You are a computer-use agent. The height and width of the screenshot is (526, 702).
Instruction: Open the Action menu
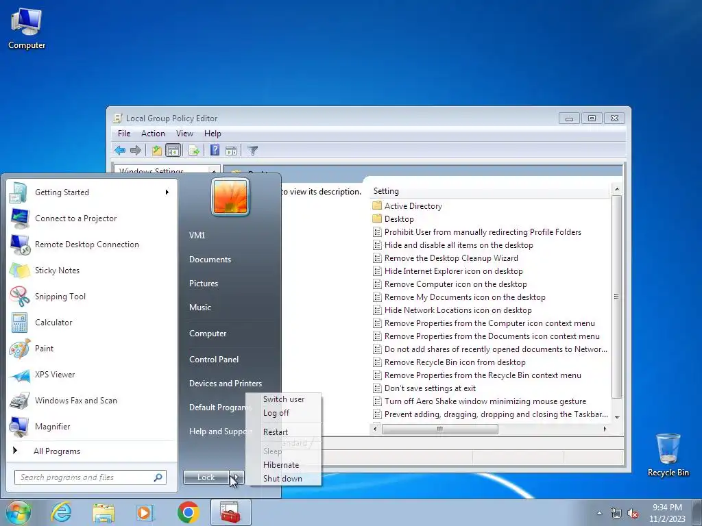[153, 134]
